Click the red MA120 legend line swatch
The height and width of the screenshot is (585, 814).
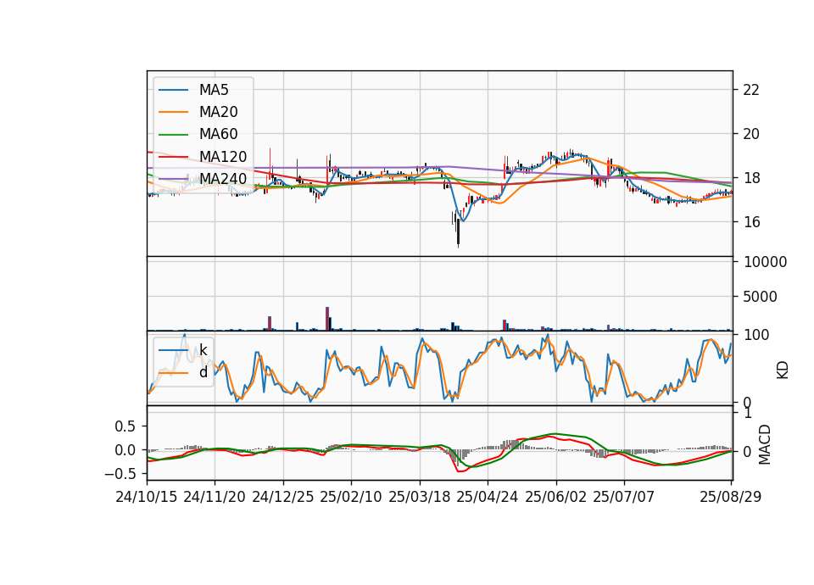pyautogui.click(x=173, y=157)
